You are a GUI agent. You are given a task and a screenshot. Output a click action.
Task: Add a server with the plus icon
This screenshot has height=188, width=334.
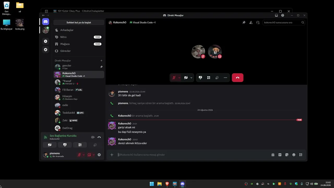[46, 41]
